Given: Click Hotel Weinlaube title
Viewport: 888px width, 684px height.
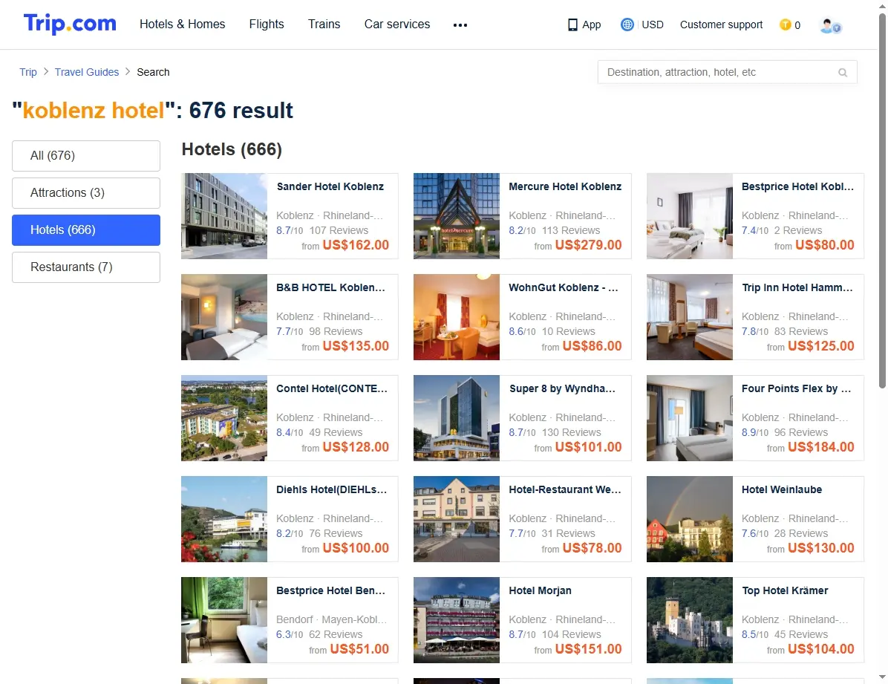Looking at the screenshot, I should click(x=782, y=489).
